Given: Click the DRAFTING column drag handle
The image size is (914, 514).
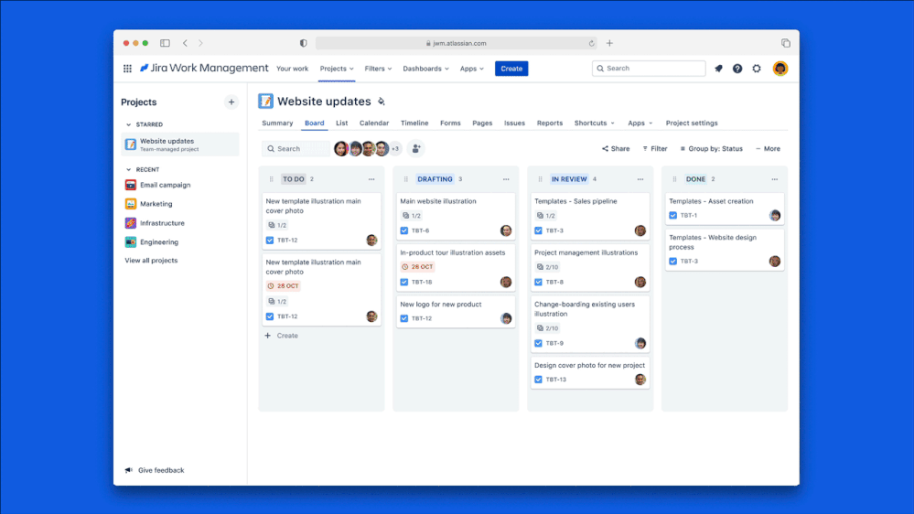Looking at the screenshot, I should (406, 179).
